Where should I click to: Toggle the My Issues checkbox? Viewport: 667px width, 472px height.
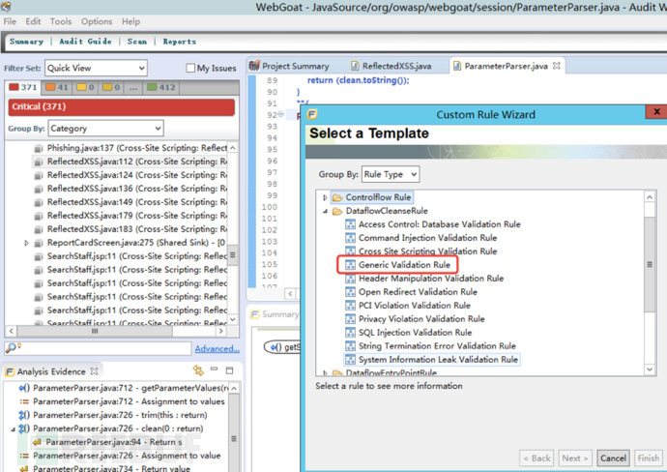[x=190, y=68]
